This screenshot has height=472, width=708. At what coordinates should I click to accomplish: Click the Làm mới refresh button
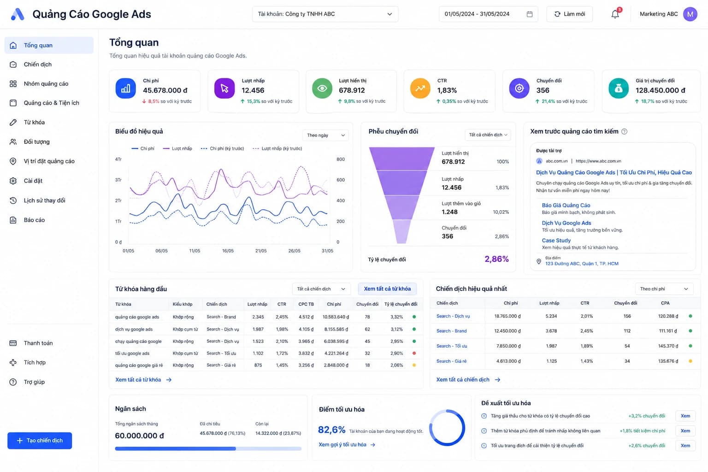tap(569, 14)
